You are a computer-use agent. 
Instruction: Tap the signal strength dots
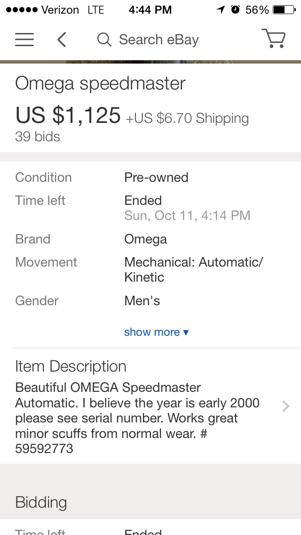[21, 9]
